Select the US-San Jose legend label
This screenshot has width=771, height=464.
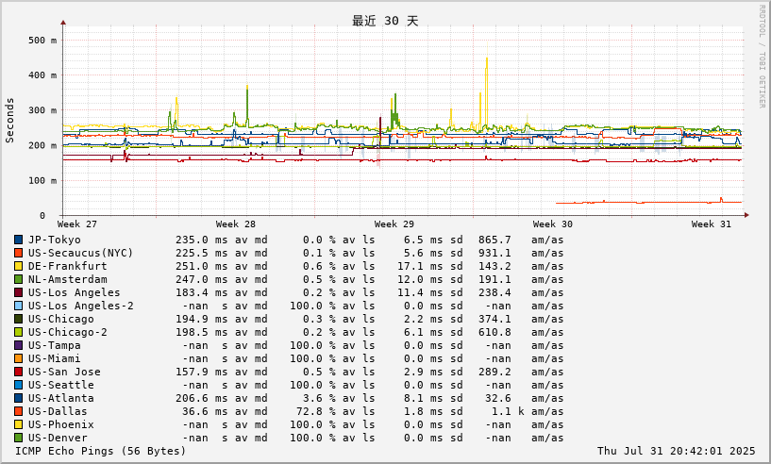point(64,373)
